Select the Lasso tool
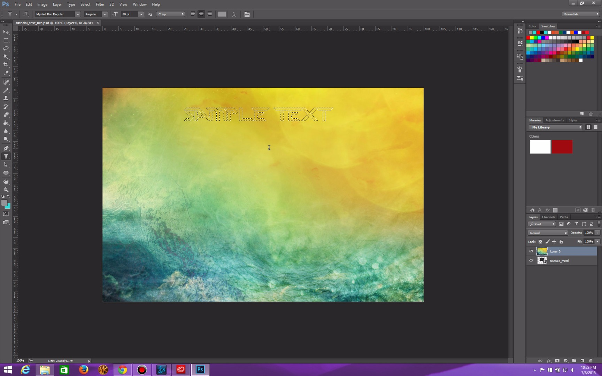The height and width of the screenshot is (376, 602). [x=6, y=48]
